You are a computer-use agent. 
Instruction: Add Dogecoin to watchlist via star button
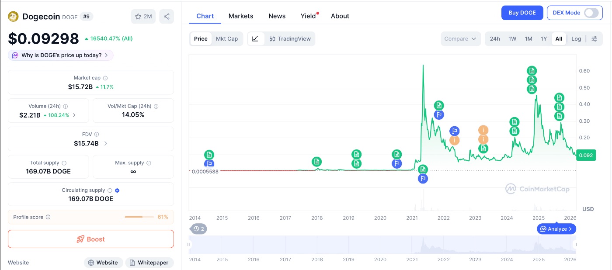pyautogui.click(x=143, y=17)
